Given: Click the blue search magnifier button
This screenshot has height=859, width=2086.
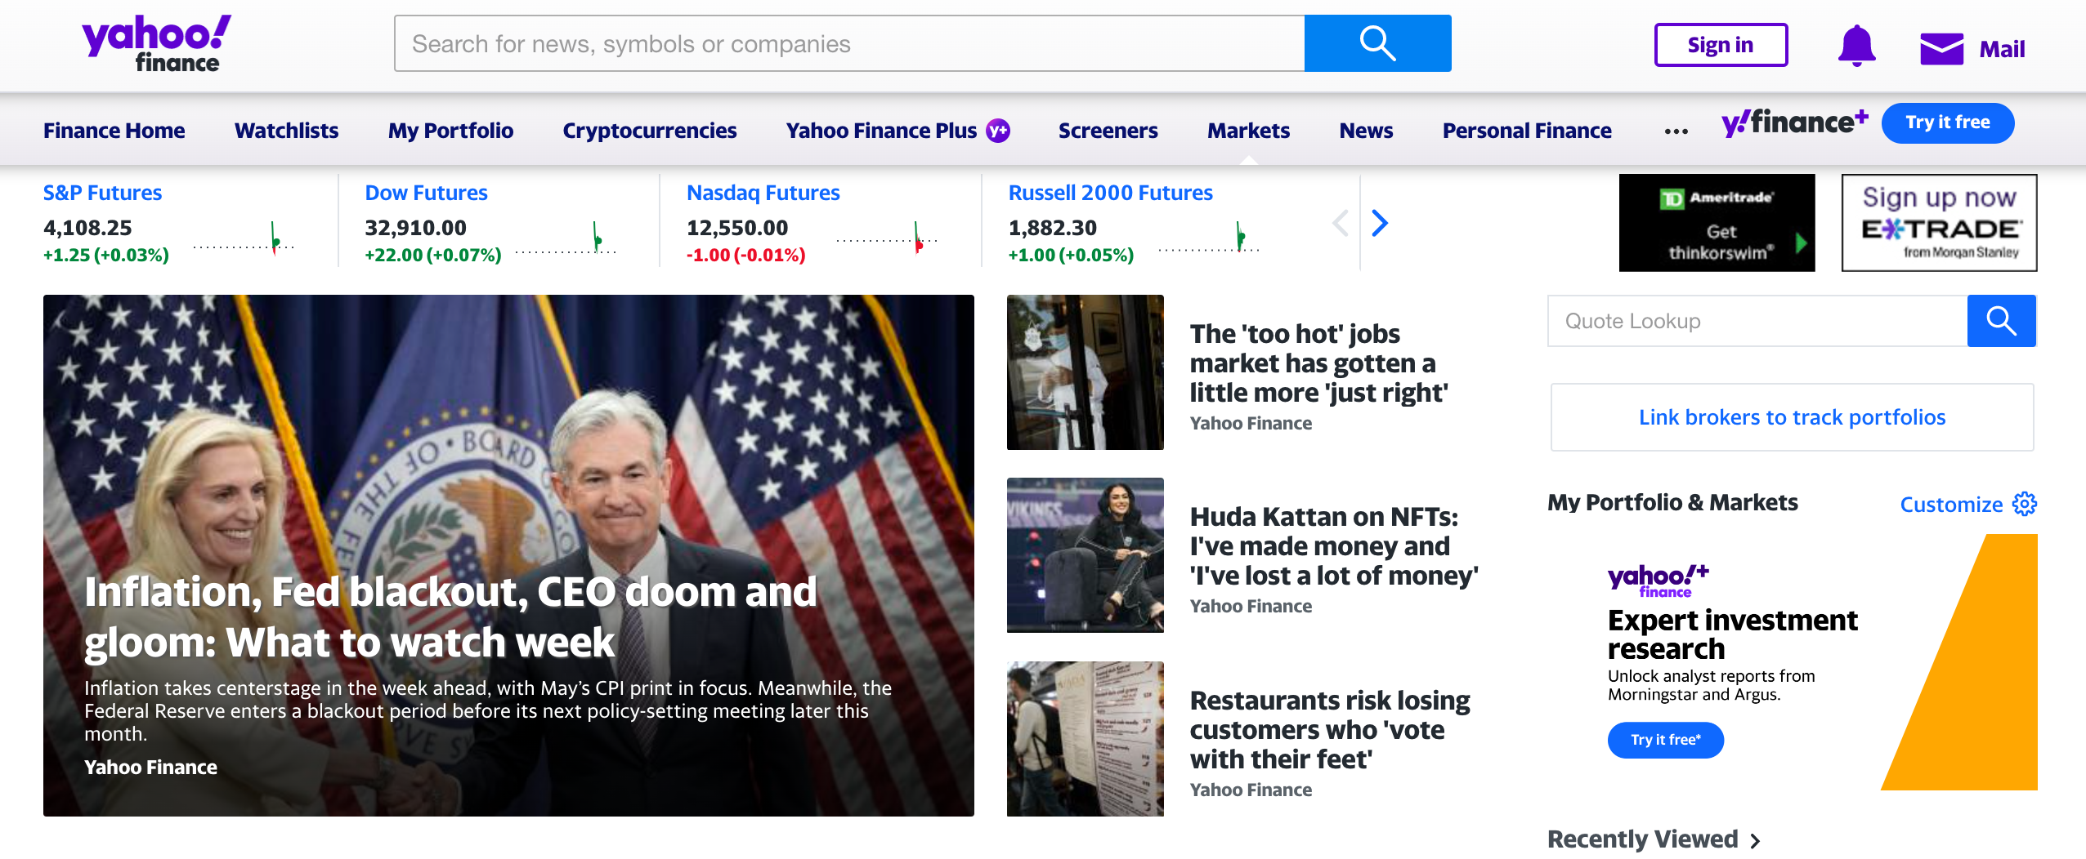Looking at the screenshot, I should (1377, 43).
